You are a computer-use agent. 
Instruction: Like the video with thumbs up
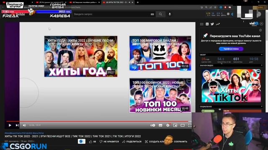(x=93, y=142)
